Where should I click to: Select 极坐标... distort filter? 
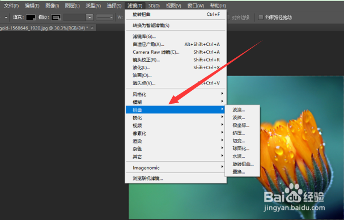click(x=243, y=125)
